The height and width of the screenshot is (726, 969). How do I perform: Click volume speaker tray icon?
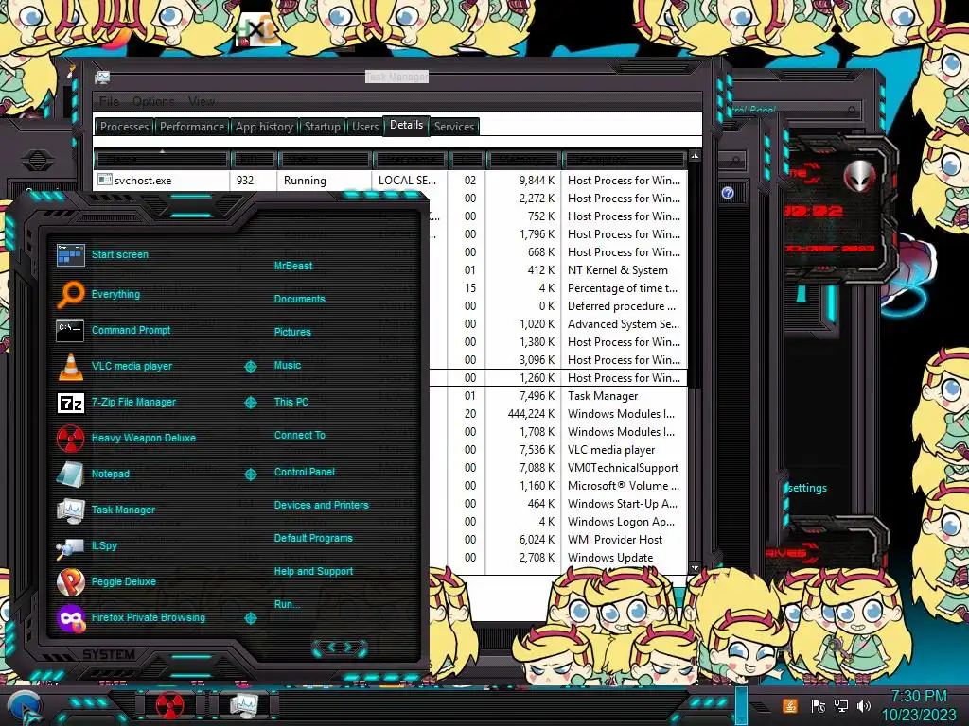[x=864, y=705]
